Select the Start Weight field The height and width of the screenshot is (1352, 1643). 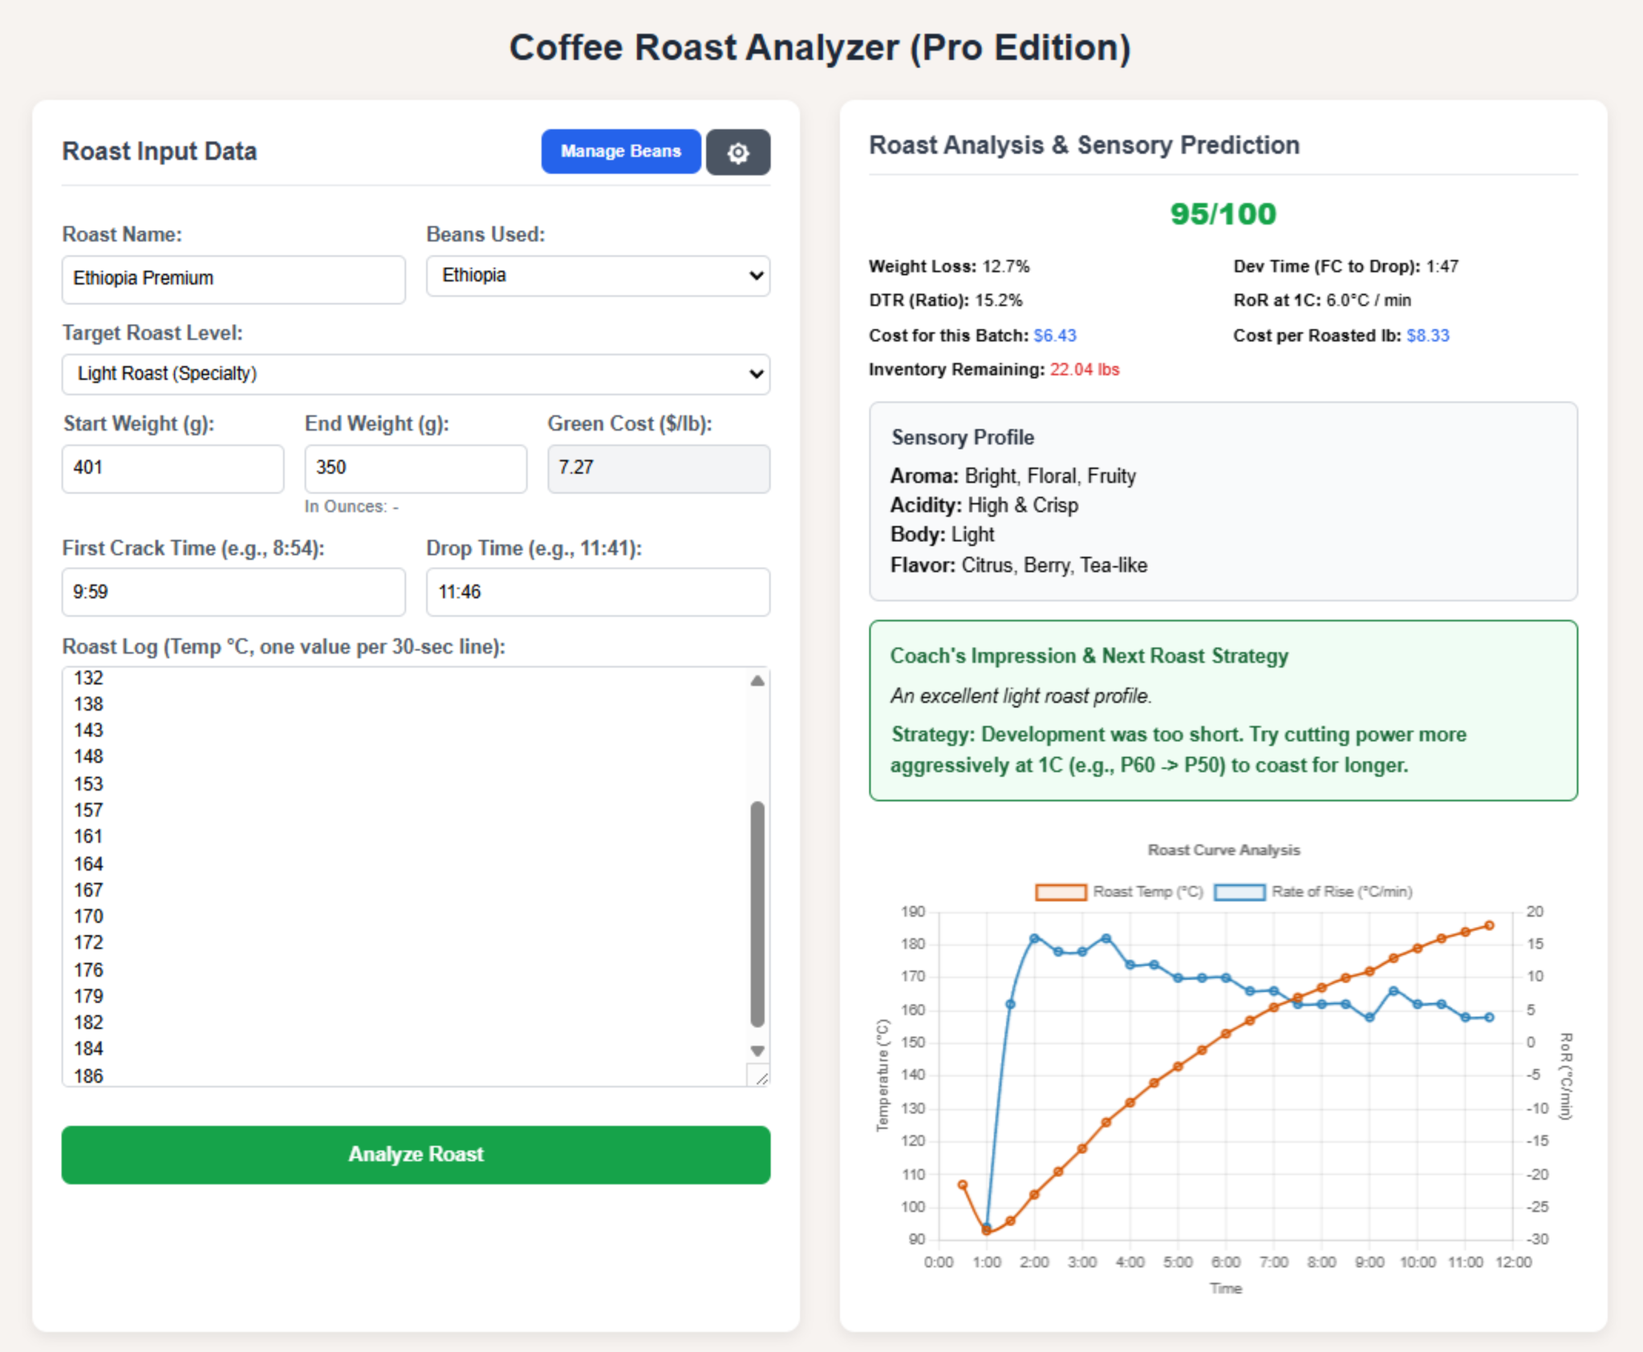coord(172,468)
